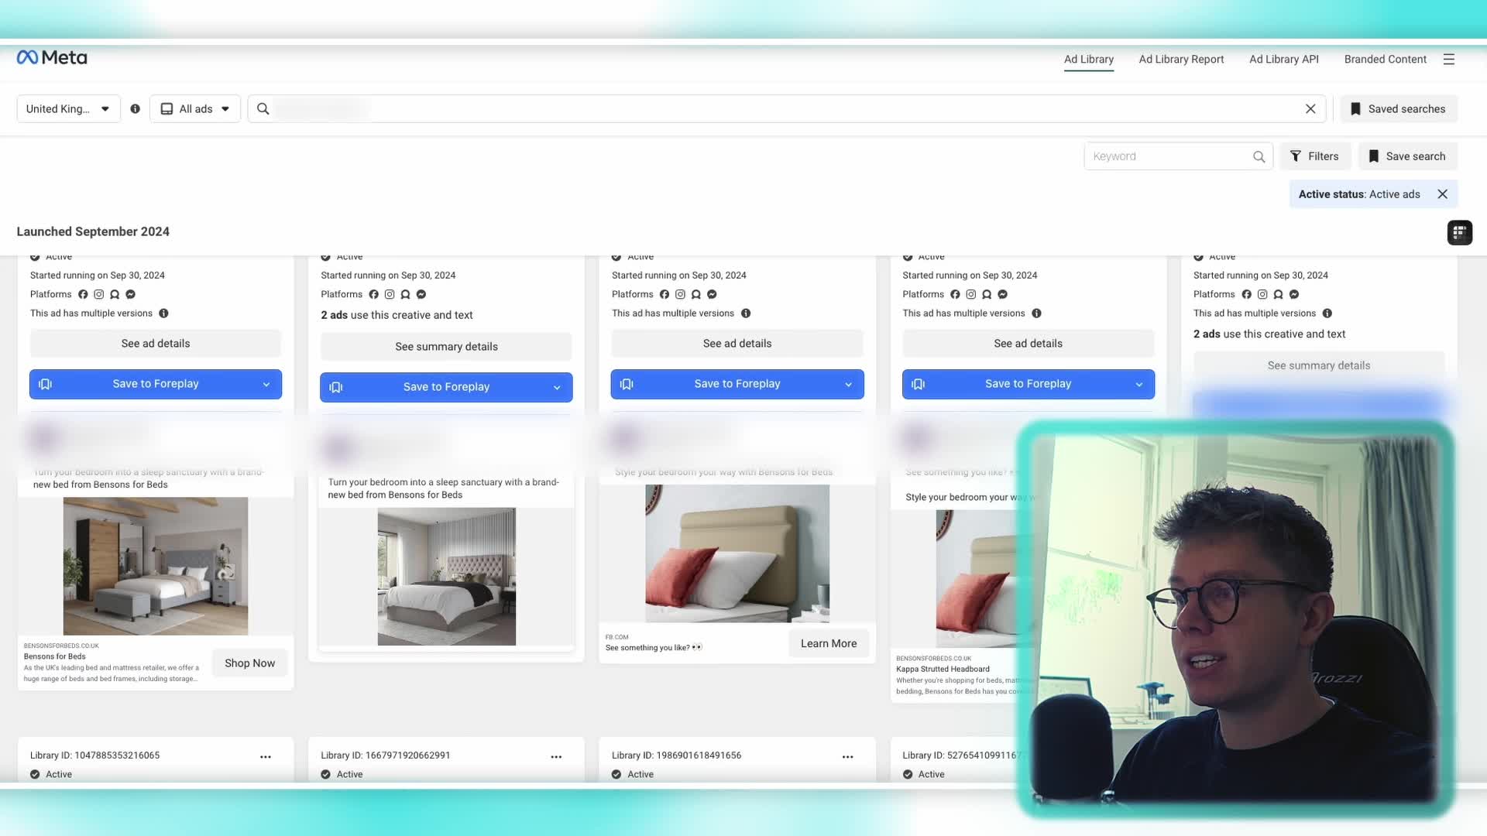Screen dimensions: 1487x836
Task: Remove the Active status filter chip
Action: pyautogui.click(x=1443, y=194)
